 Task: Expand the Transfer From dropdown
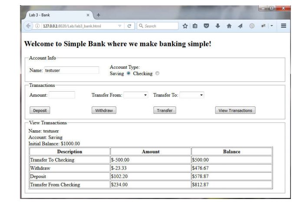click(x=136, y=95)
